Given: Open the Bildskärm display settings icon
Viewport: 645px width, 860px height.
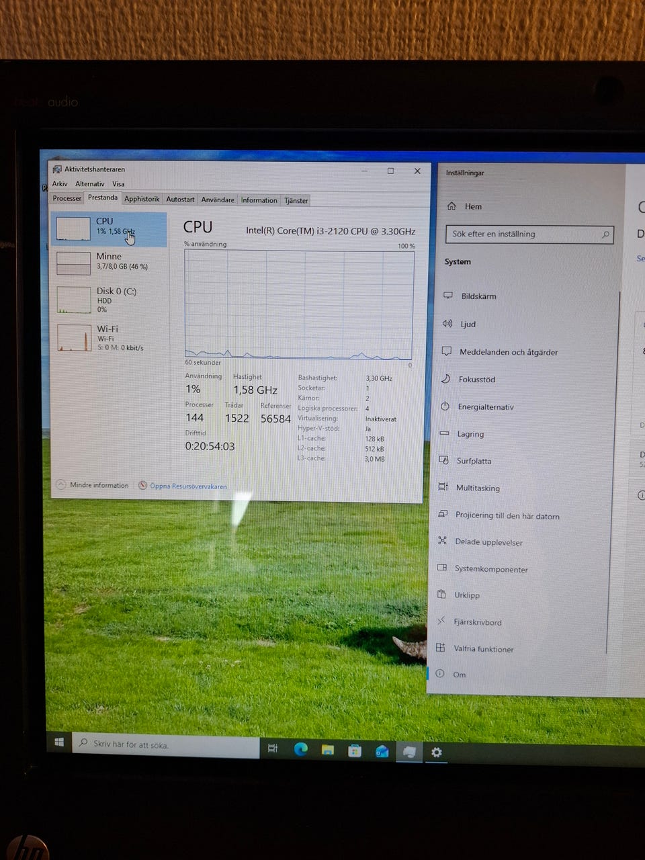Looking at the screenshot, I should pos(447,296).
